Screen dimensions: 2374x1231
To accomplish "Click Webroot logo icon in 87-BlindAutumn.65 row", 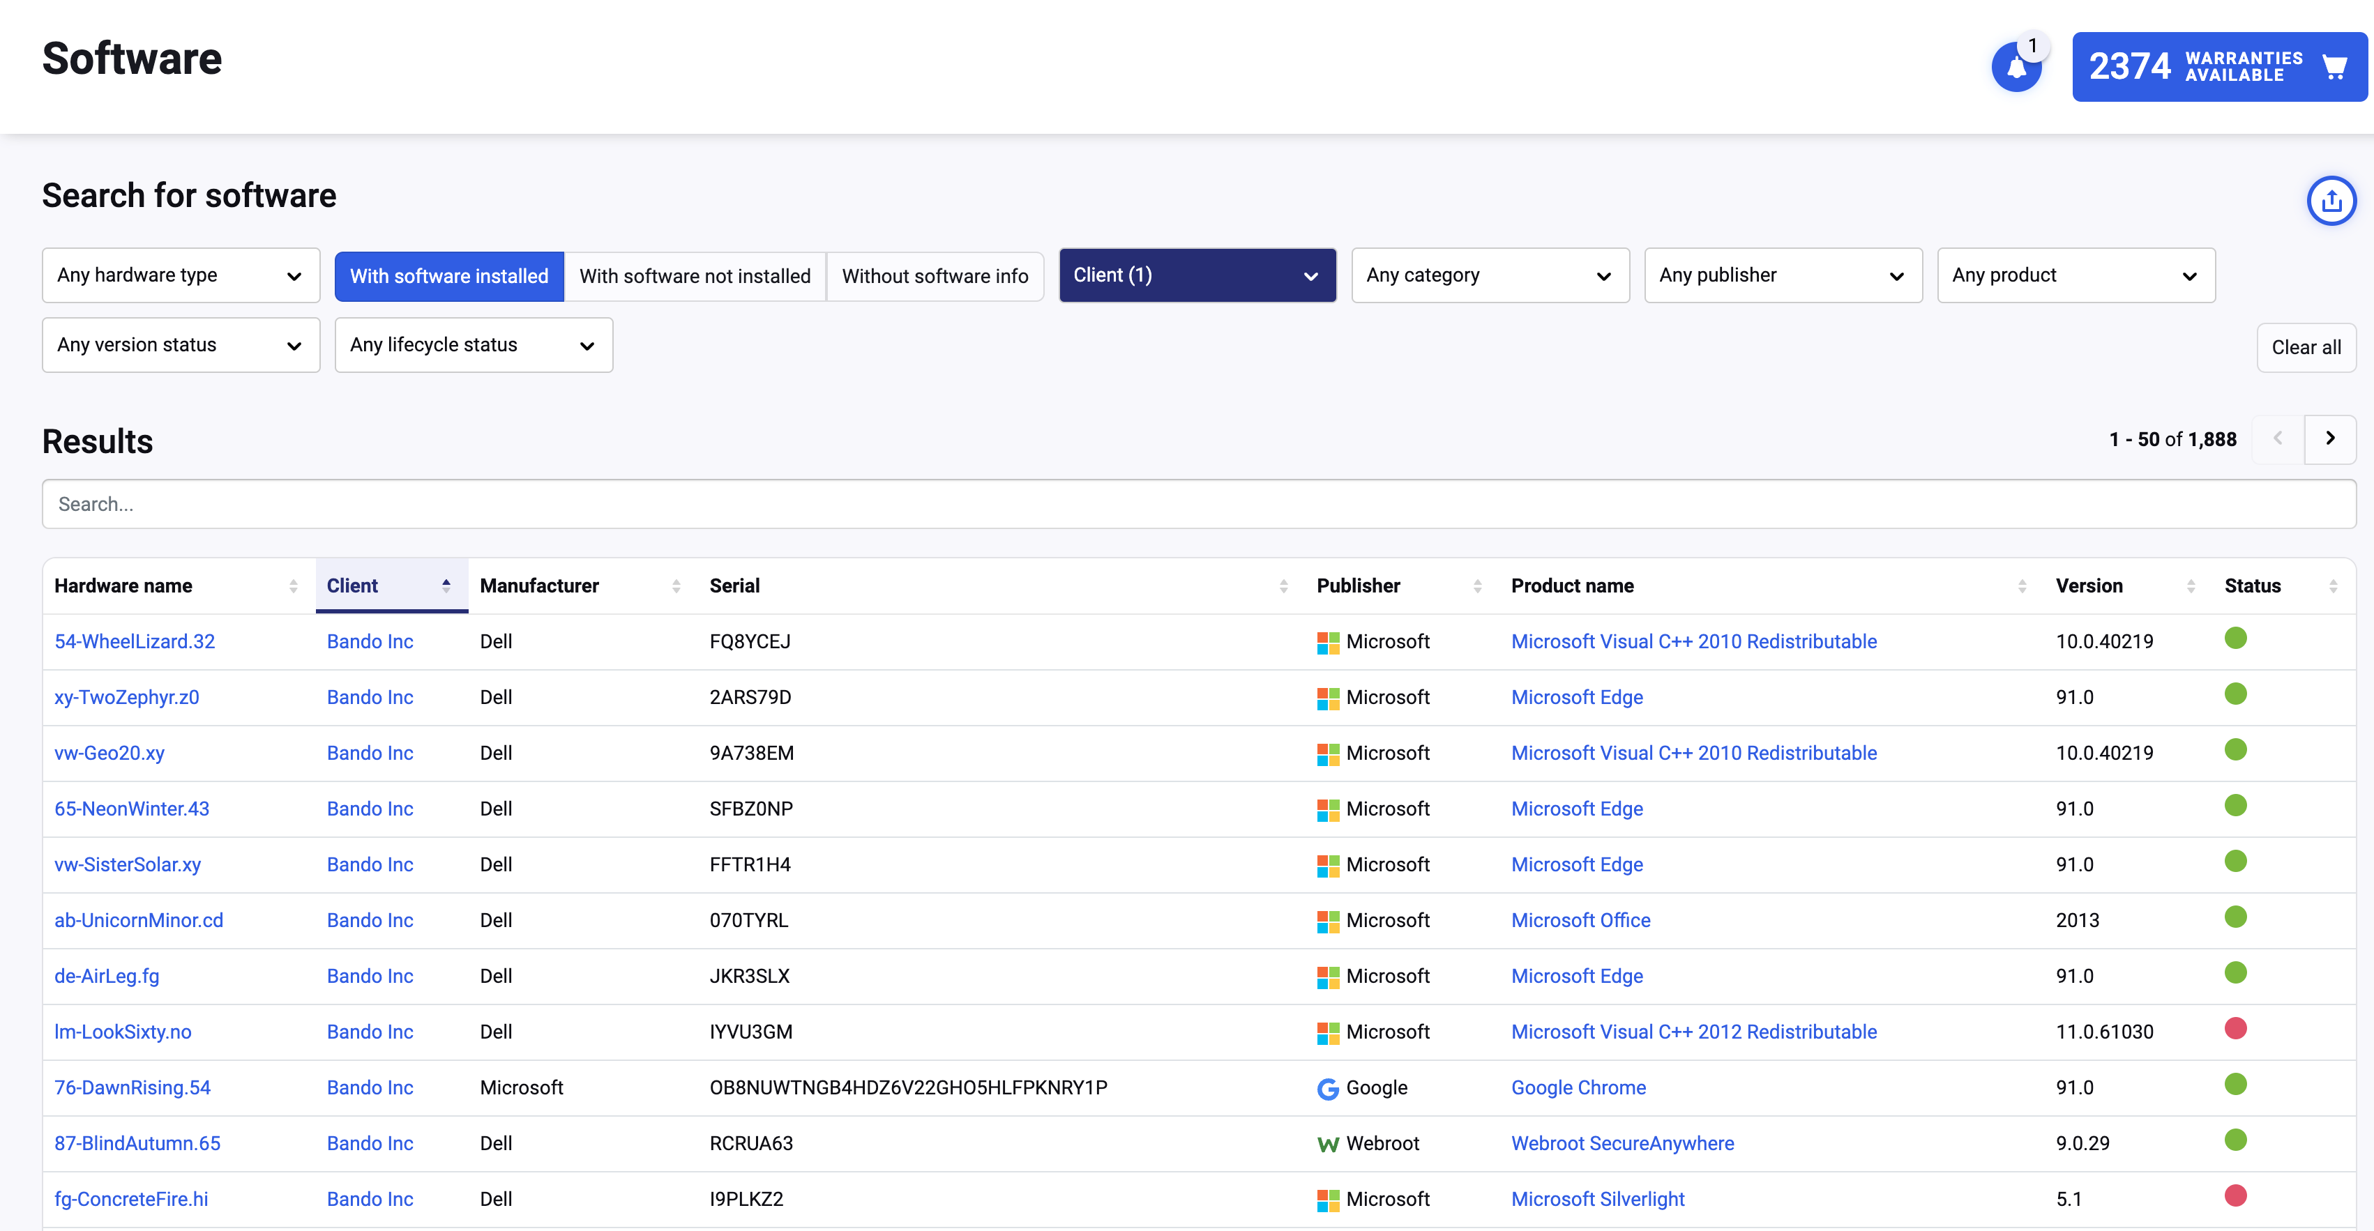I will pos(1328,1145).
